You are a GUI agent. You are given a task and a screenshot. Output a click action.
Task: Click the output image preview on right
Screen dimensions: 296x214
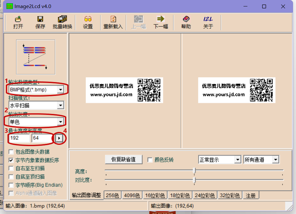click(x=237, y=90)
